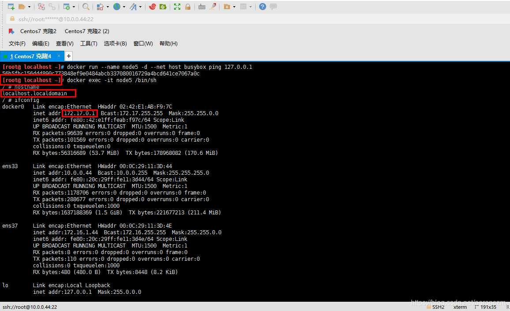The width and height of the screenshot is (510, 311).
Task: Click the address bar lock icon
Action: pyautogui.click(x=12, y=19)
